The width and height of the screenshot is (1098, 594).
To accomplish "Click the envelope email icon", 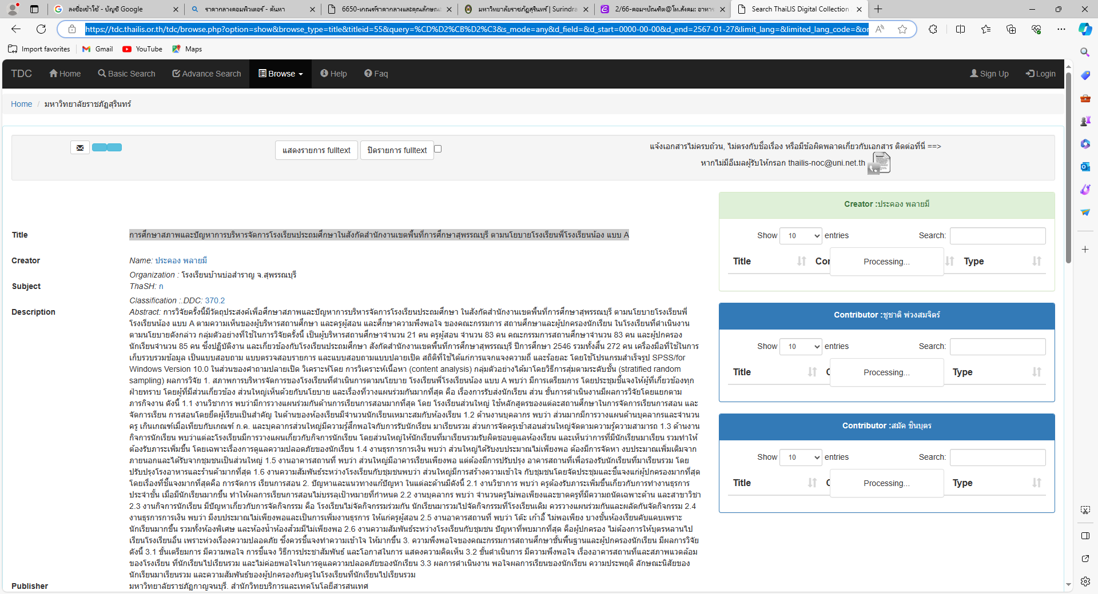I will [x=80, y=148].
